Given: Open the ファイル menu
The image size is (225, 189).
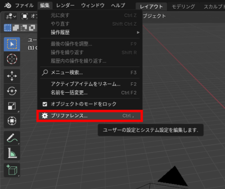Looking at the screenshot, I should pyautogui.click(x=24, y=5).
